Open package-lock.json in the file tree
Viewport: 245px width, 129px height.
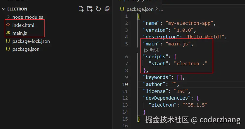(31, 41)
